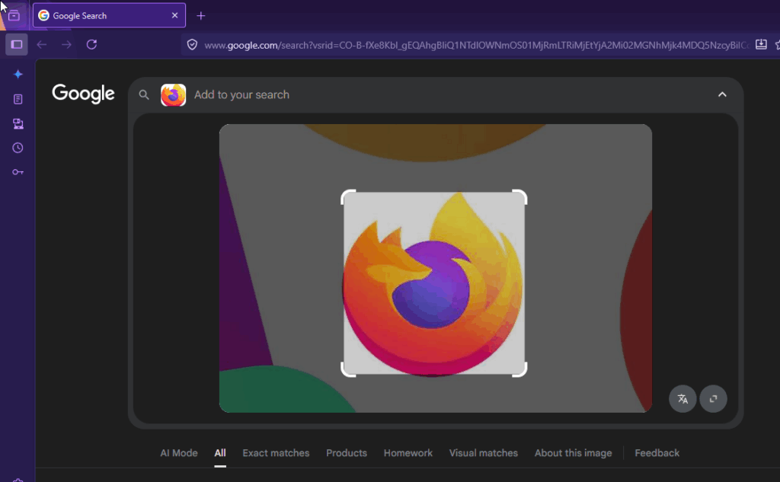Go forward to next page
Screen dimensions: 780x482
[x=67, y=45]
